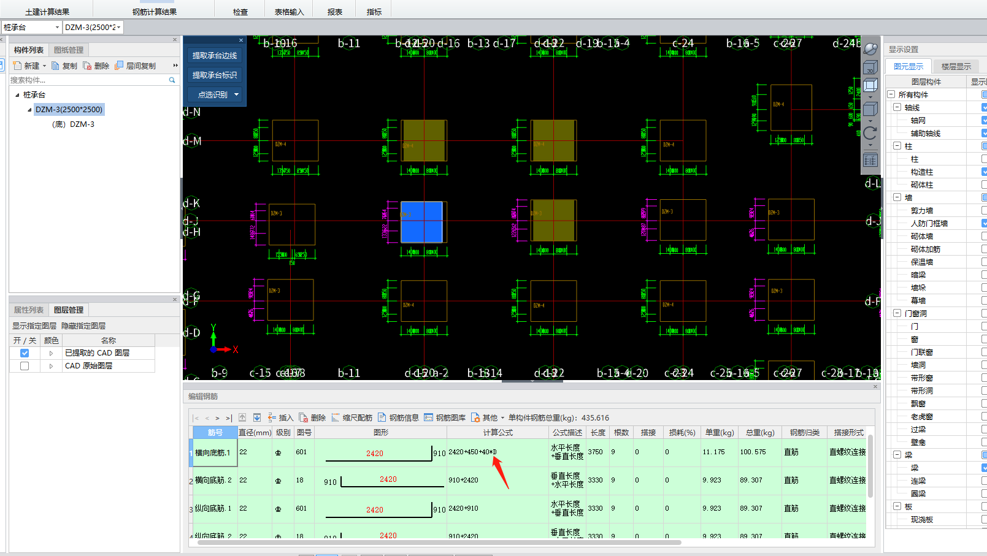
Task: Switch to the 3D view cube icon
Action: pos(870,67)
